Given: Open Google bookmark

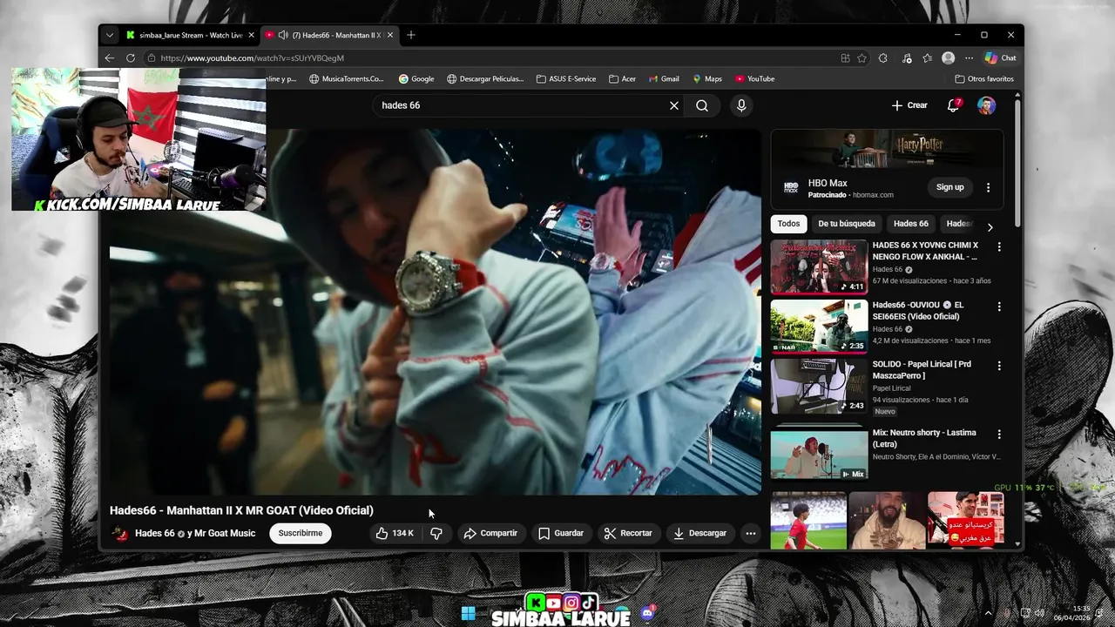Looking at the screenshot, I should coord(416,78).
